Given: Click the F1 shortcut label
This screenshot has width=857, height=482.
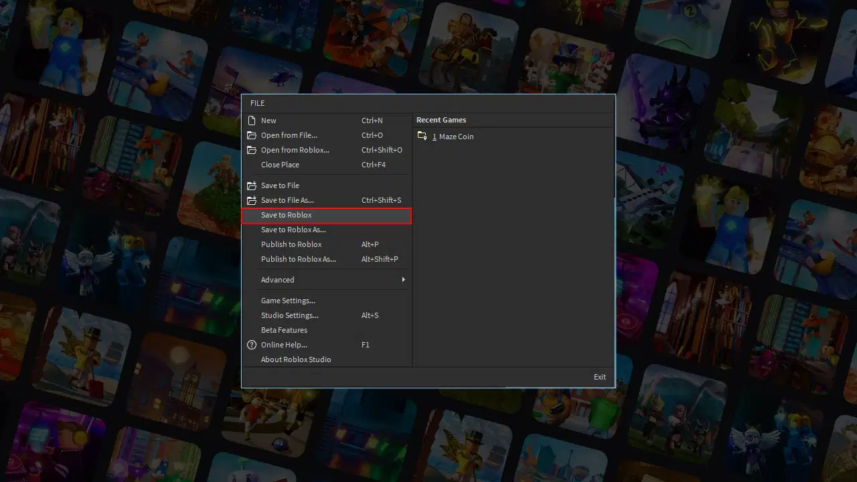Looking at the screenshot, I should tap(366, 345).
